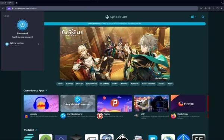Select the PHOTO & DESIGN category
Viewport: 224px width, 140px height.
pos(148,84)
